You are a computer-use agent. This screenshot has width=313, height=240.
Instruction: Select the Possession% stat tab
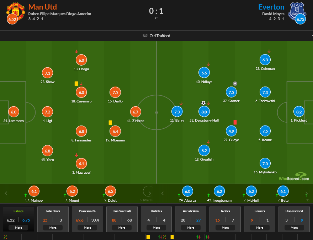[87, 211]
